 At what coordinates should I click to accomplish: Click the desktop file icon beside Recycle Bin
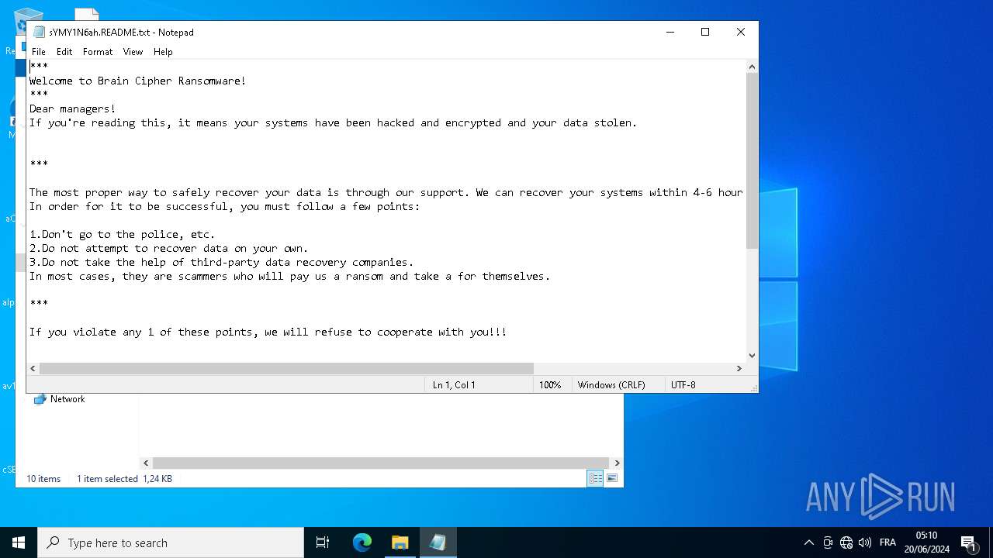(x=87, y=14)
